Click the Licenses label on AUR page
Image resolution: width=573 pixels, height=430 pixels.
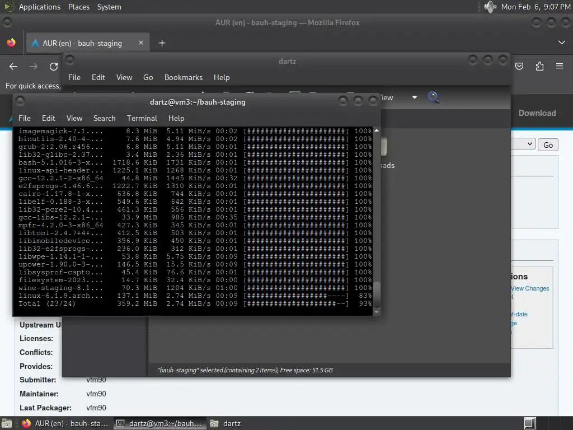(36, 339)
